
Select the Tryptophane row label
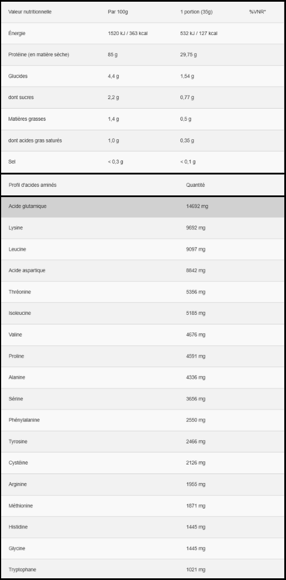[22, 570]
